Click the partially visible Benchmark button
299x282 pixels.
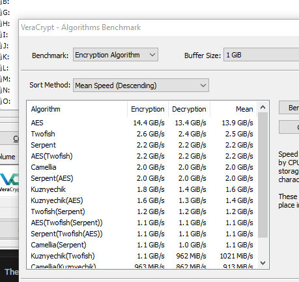[x=289, y=108]
